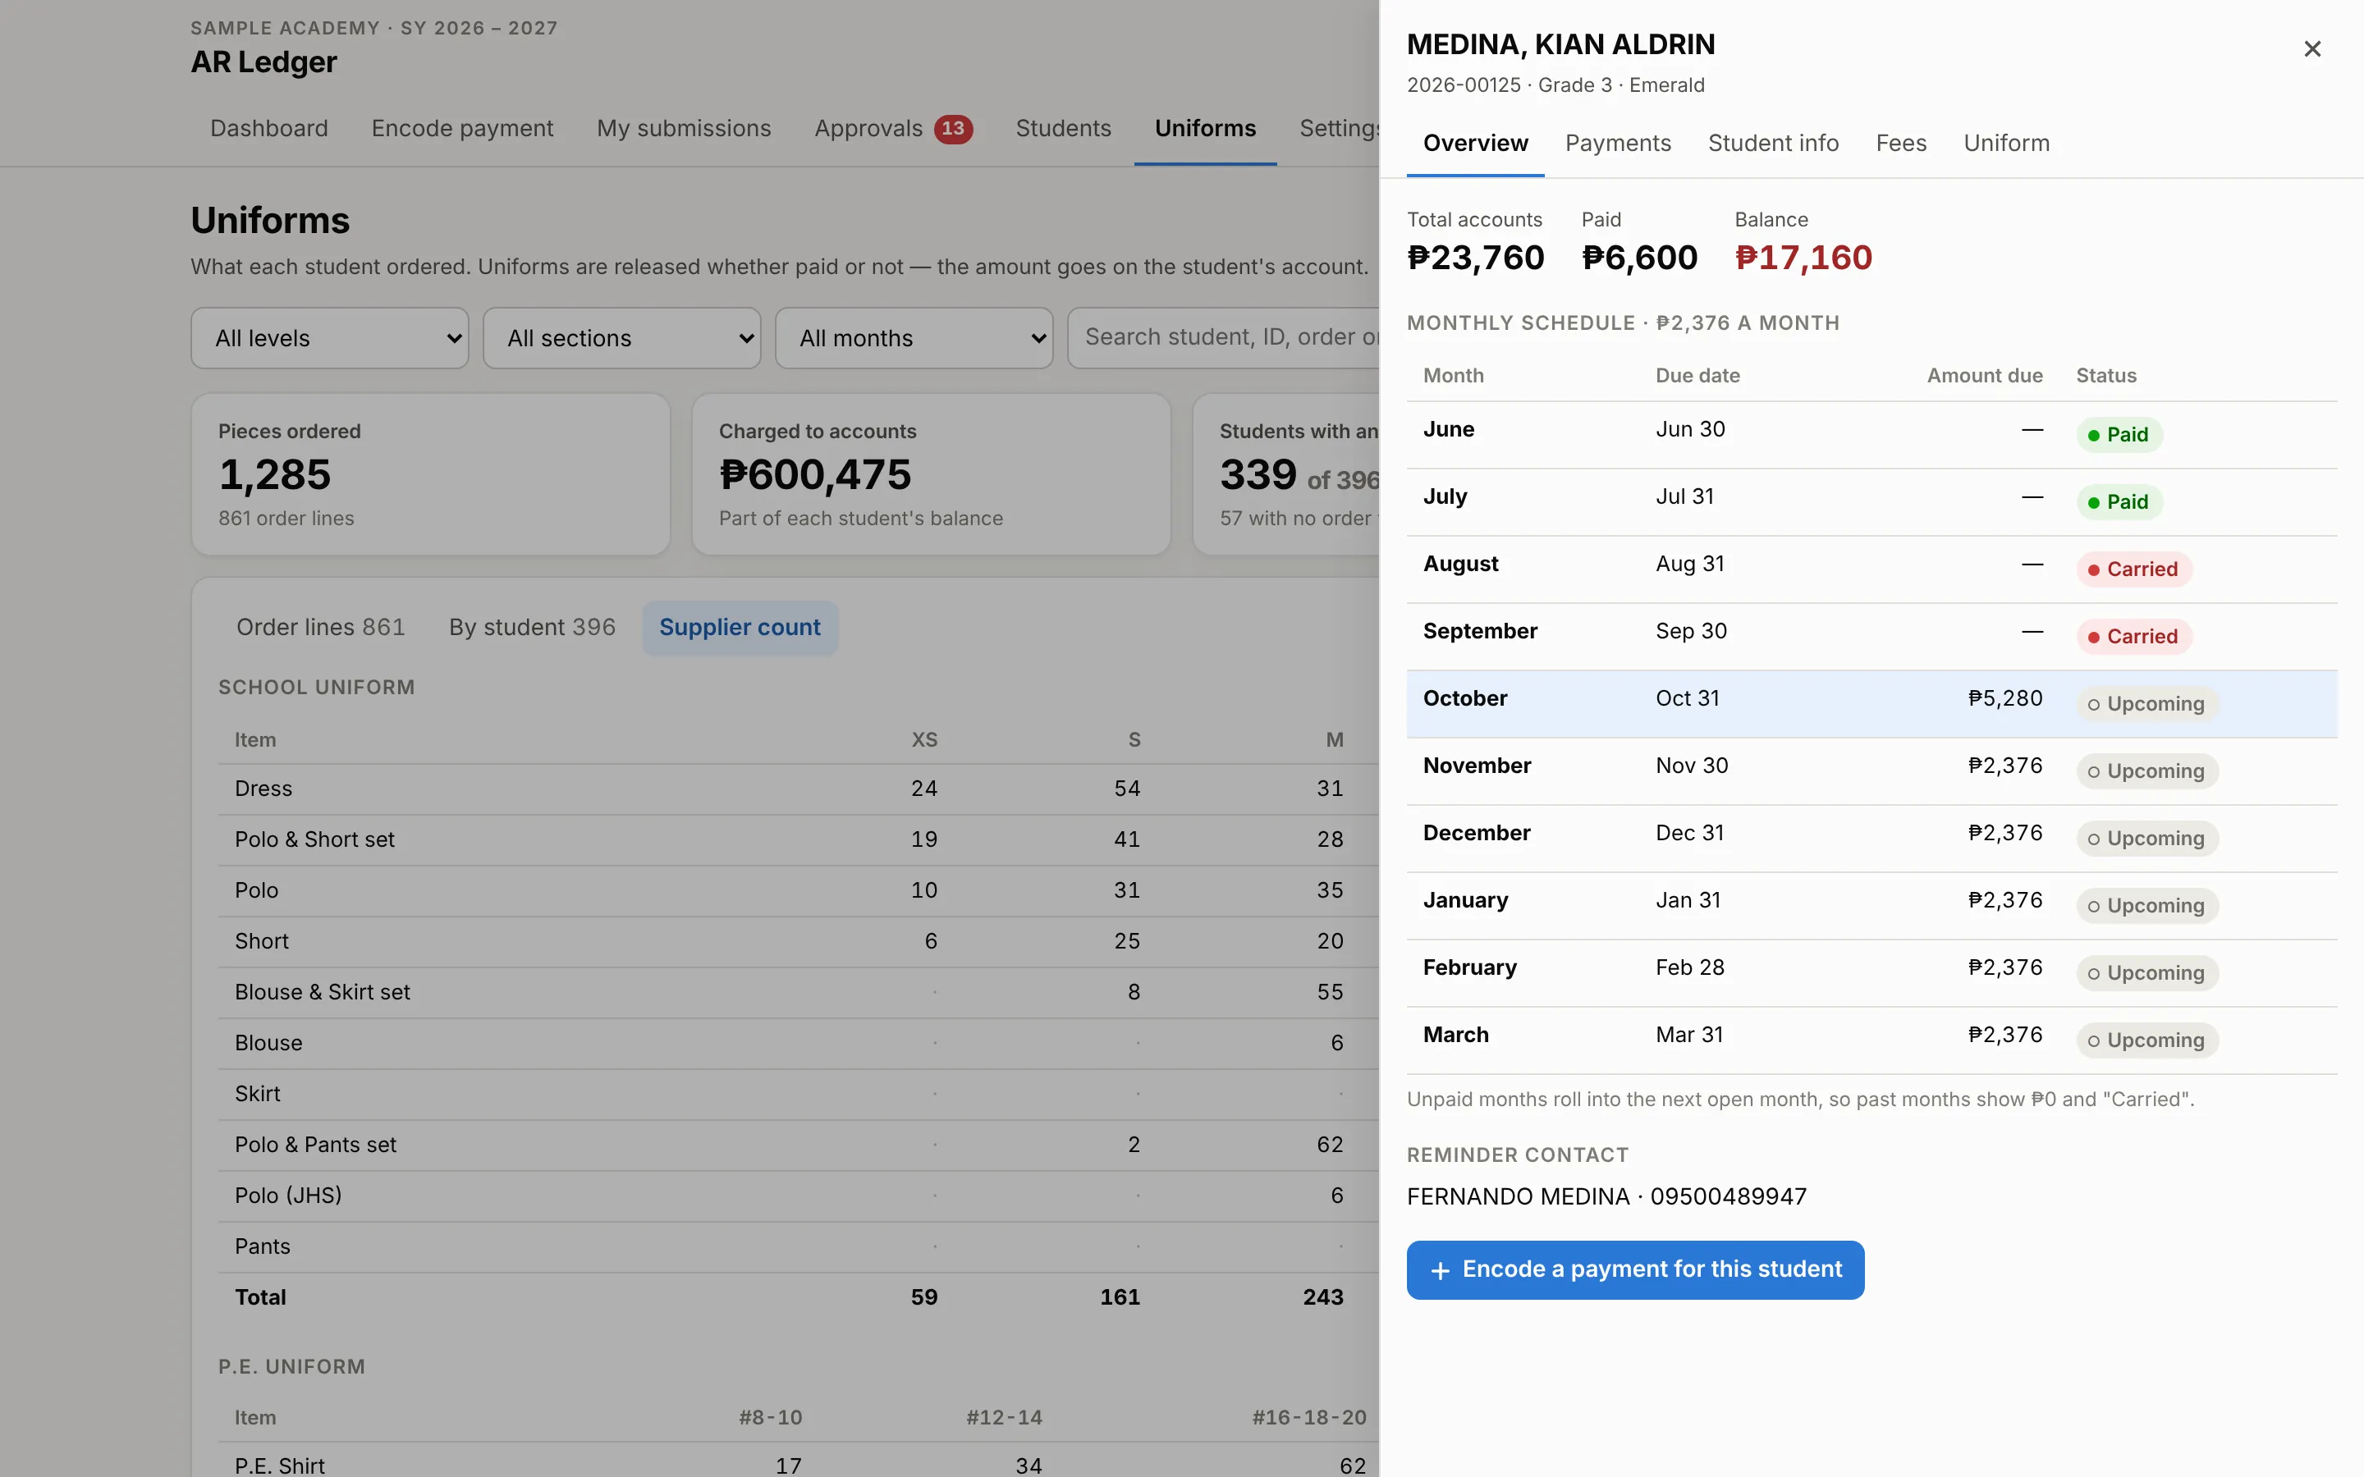Image resolution: width=2364 pixels, height=1477 pixels.
Task: Close the student detail panel
Action: [2311, 49]
